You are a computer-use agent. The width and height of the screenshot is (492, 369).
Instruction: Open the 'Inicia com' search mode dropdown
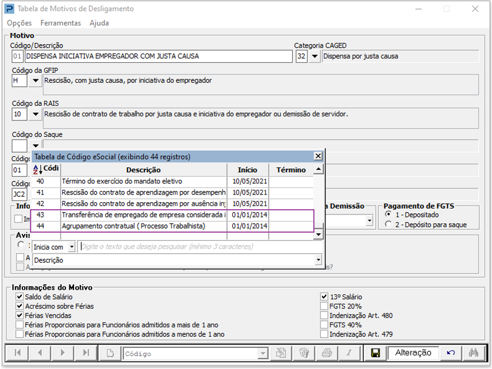coord(72,247)
